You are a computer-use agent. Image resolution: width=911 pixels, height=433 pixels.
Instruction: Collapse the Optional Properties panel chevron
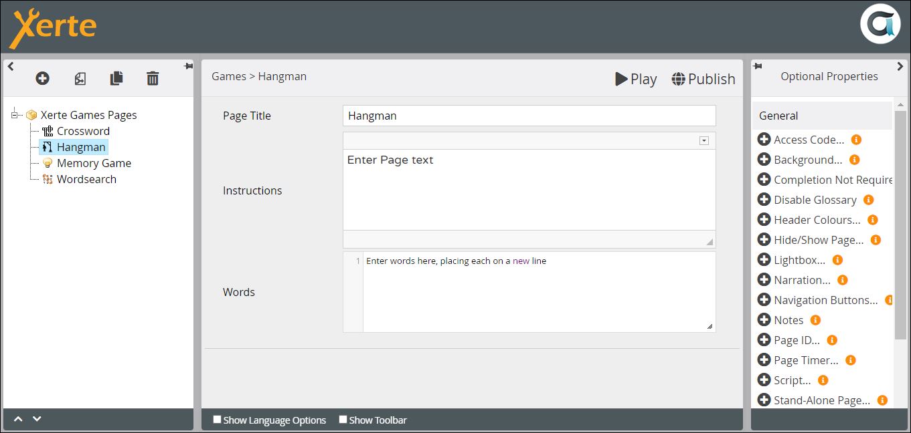coord(900,66)
